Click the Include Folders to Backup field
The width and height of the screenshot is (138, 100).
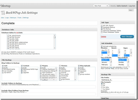[49, 87]
